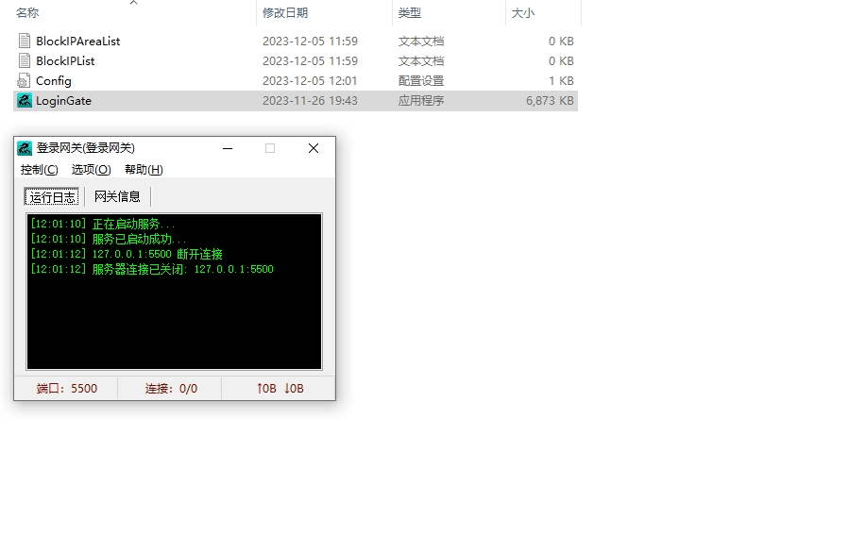The image size is (849, 536).
Task: Click the 配置设置 type cell
Action: pyautogui.click(x=421, y=80)
